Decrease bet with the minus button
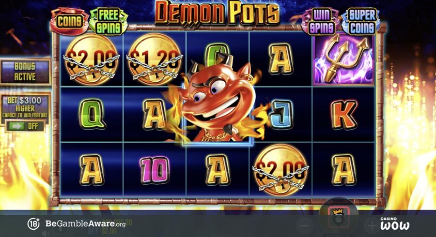Viewport: 436px width, 237px height. [x=305, y=225]
